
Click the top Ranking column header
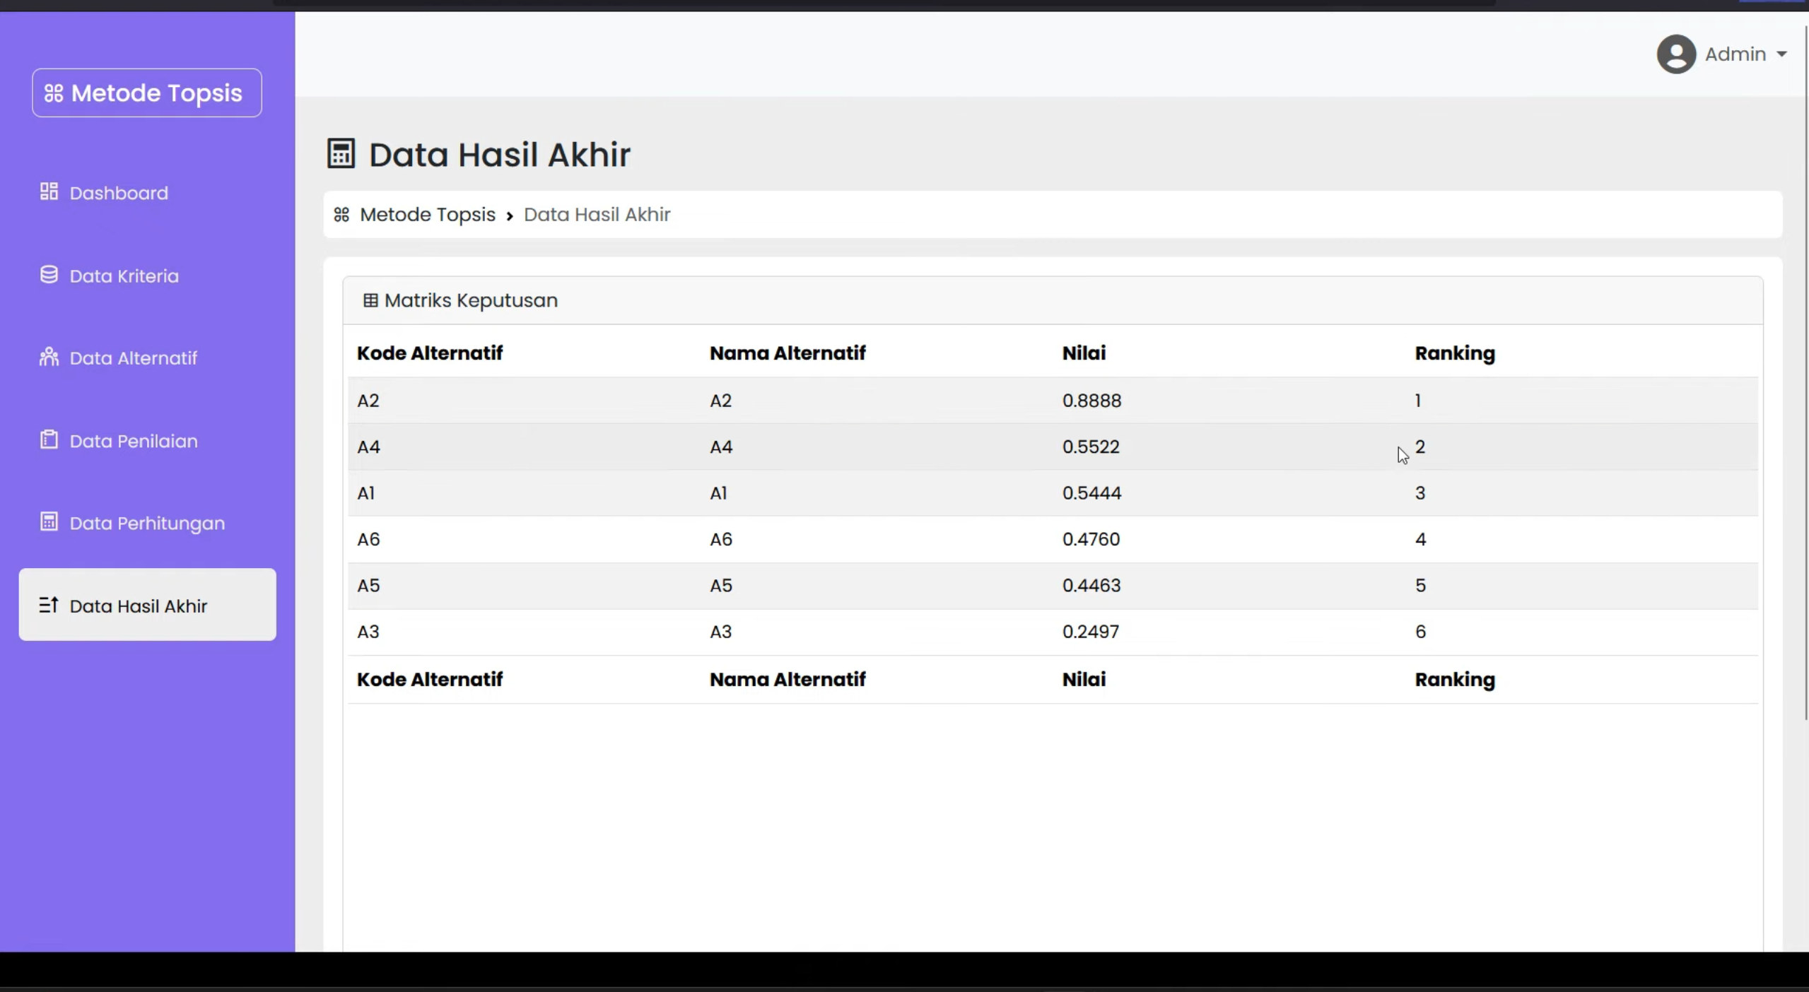(1455, 353)
